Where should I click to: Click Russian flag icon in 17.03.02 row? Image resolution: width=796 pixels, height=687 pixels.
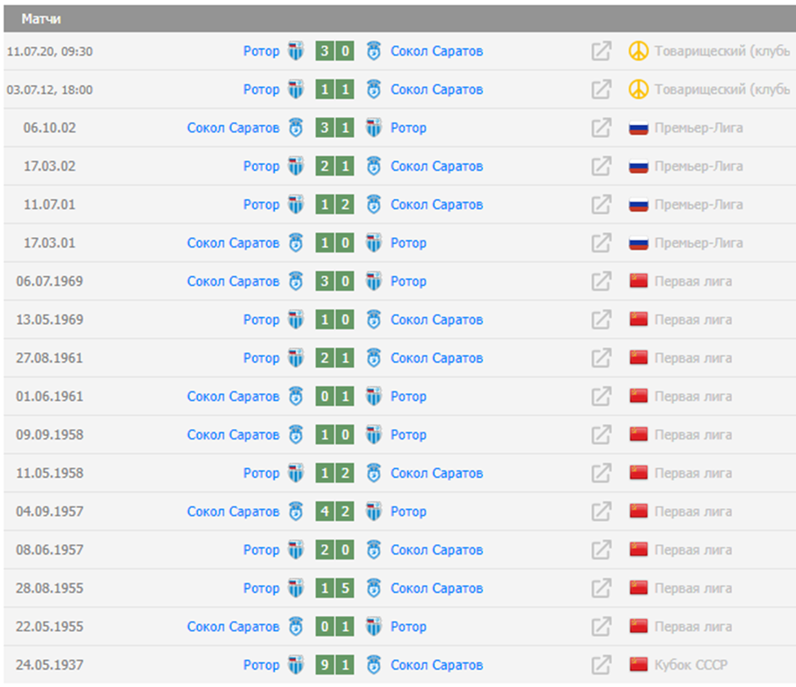638,167
